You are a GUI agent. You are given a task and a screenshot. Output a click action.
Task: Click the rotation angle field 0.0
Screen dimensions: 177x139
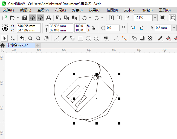click(112, 28)
